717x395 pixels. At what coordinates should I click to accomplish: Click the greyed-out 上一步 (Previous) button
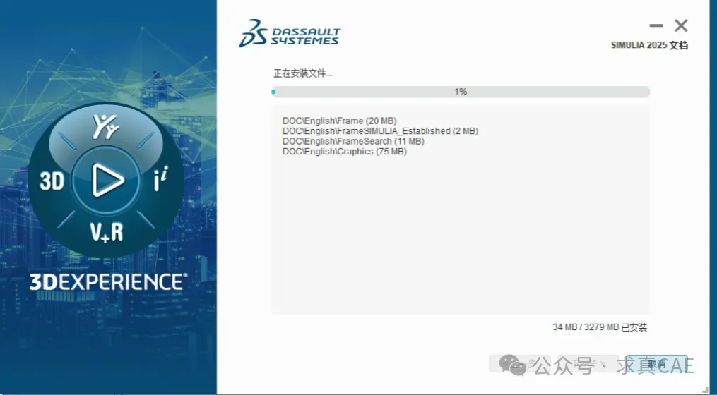click(520, 364)
